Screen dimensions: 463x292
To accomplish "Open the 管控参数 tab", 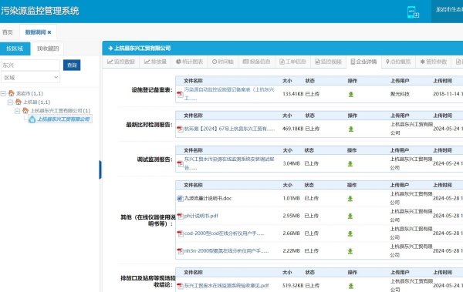I will [x=434, y=62].
